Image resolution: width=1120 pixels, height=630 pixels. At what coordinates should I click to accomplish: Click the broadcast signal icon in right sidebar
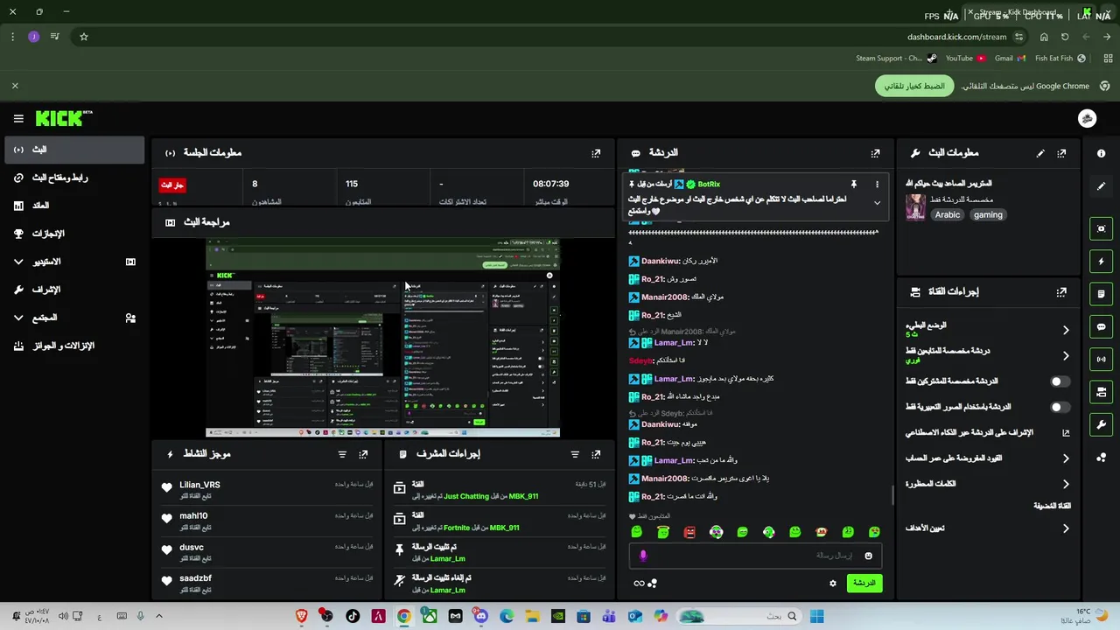pyautogui.click(x=1101, y=359)
